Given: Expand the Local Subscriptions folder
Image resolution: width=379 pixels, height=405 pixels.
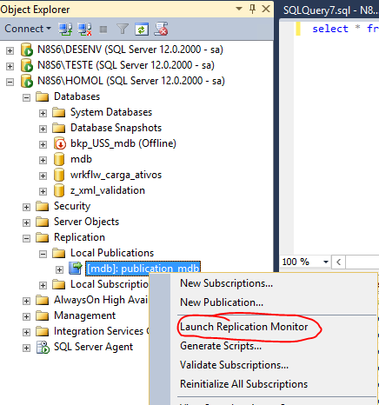Looking at the screenshot, I should (43, 285).
